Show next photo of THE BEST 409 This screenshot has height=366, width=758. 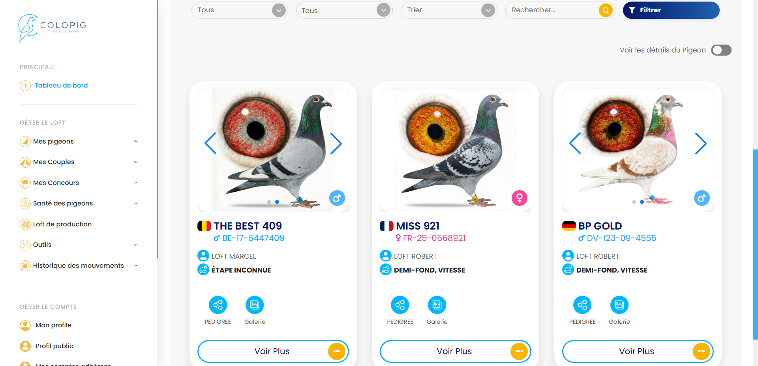(336, 143)
